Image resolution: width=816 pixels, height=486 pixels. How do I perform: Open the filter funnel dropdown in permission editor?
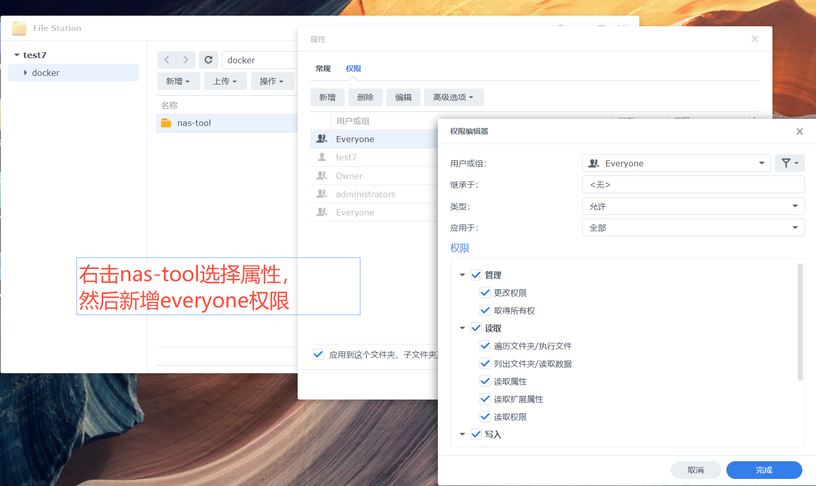[x=789, y=163]
